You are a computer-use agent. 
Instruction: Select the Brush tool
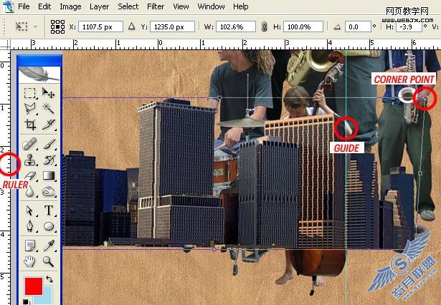(49, 144)
